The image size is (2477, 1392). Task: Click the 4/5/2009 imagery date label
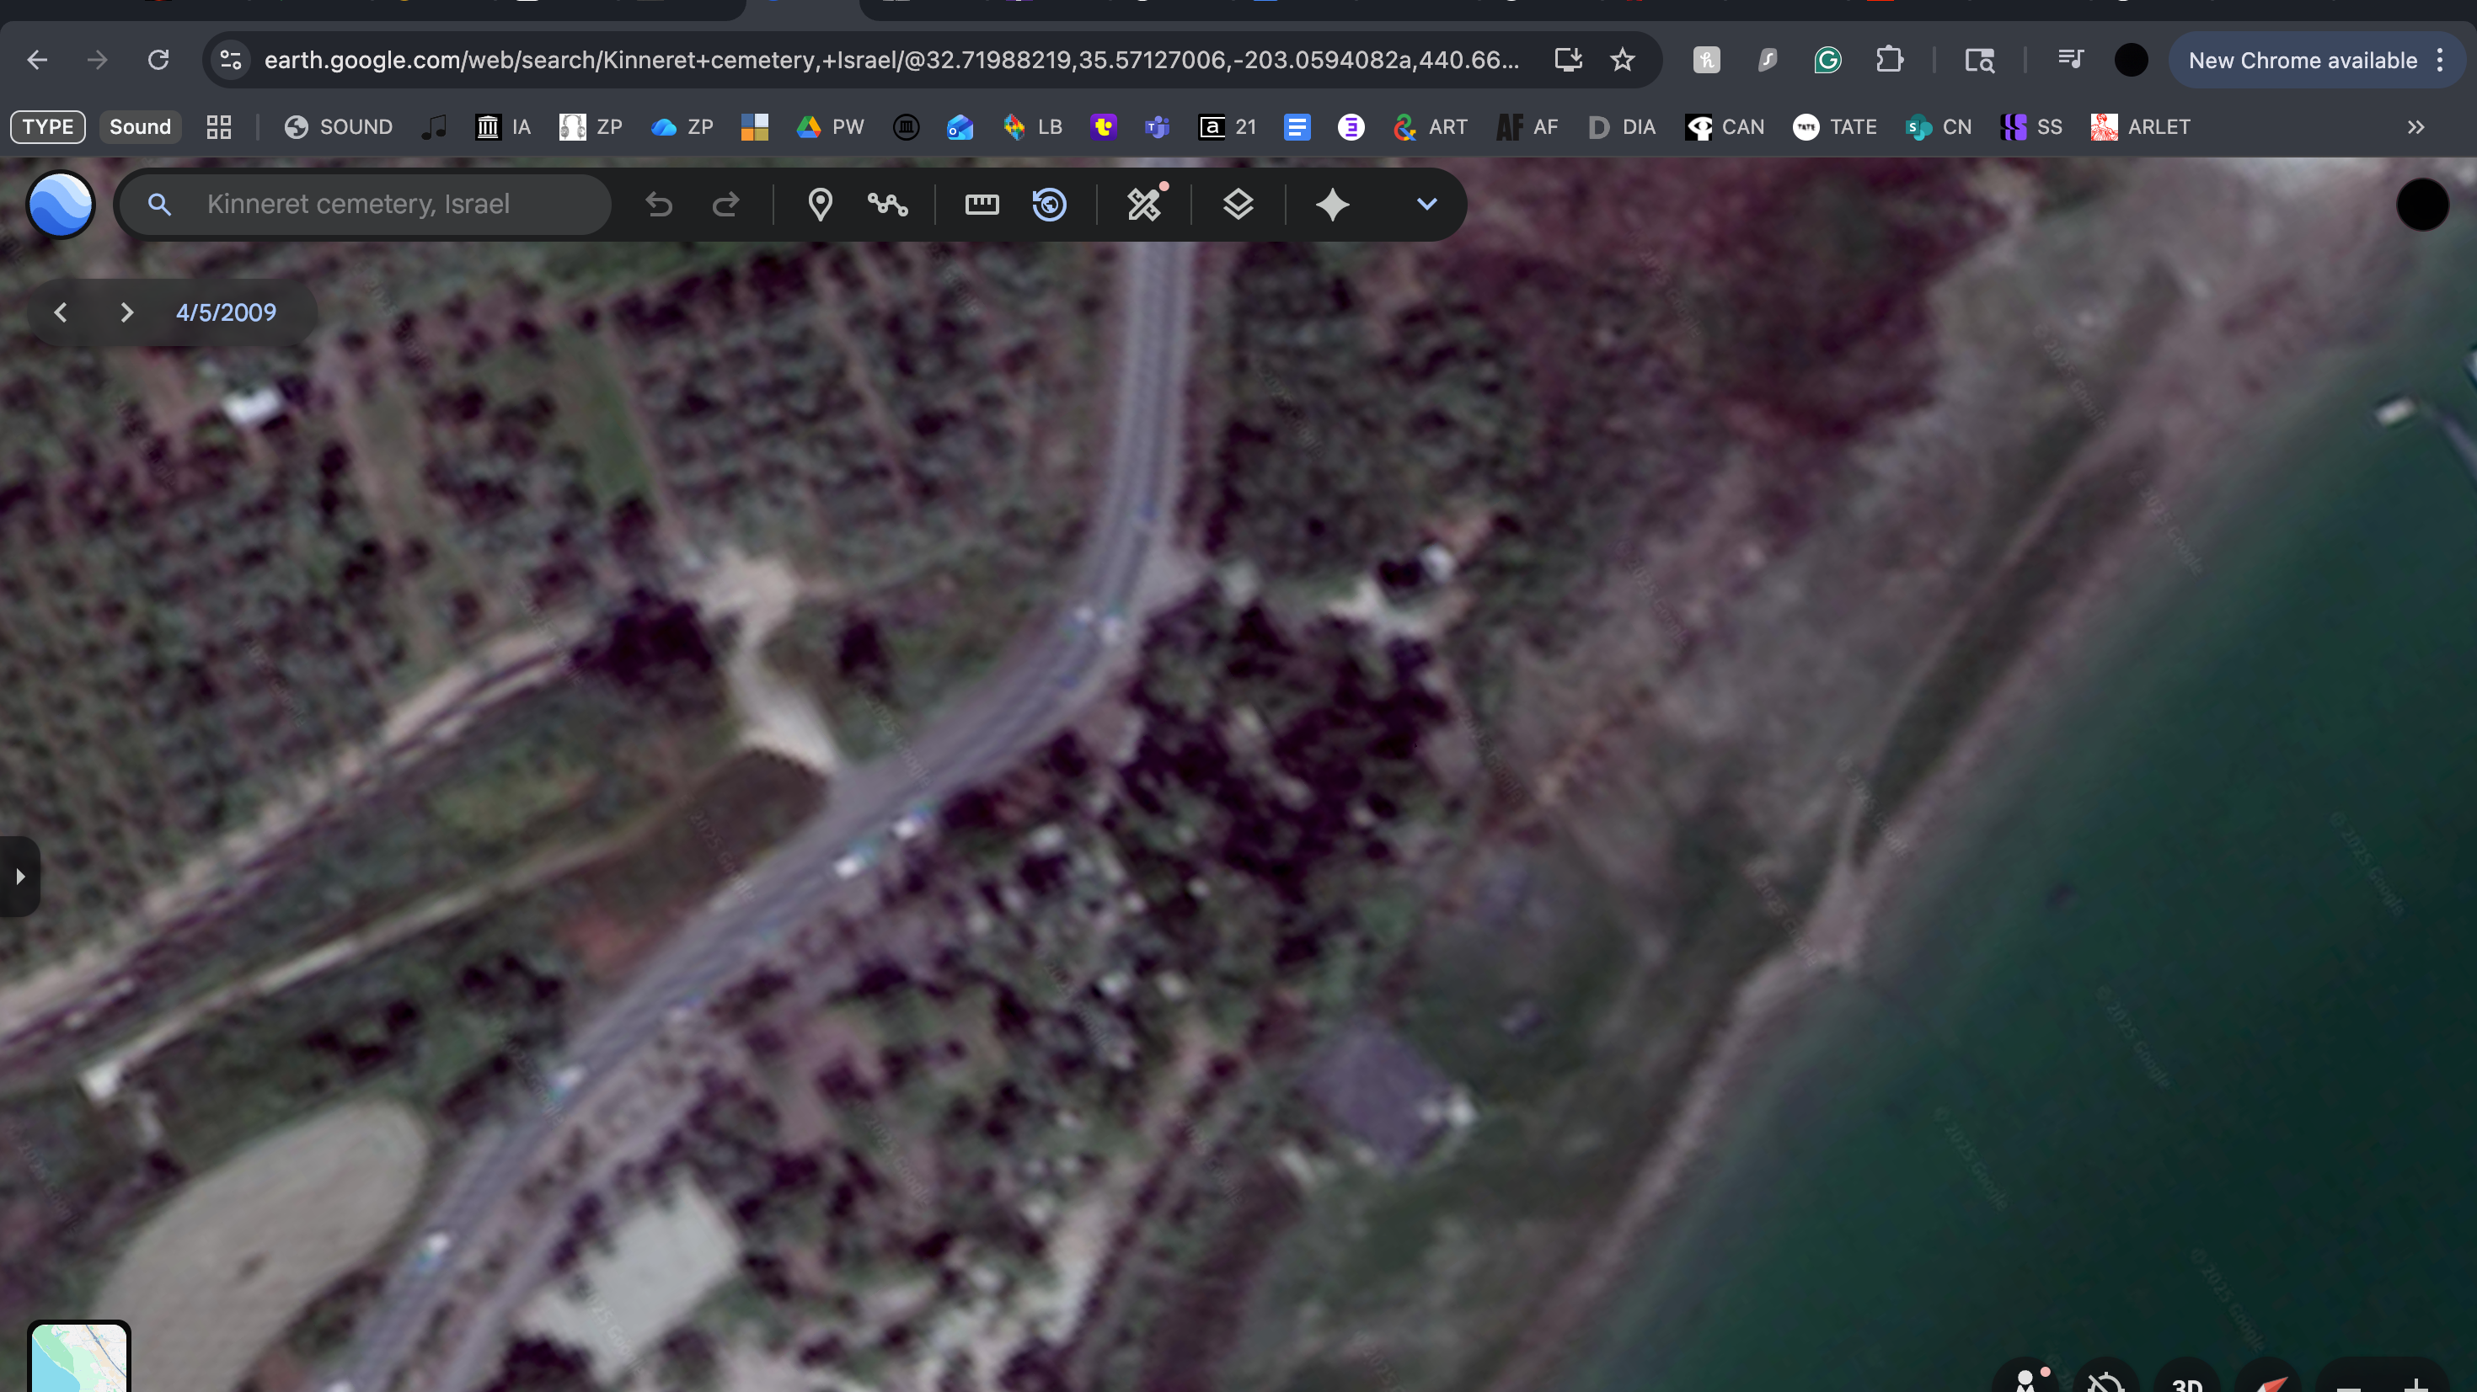coord(225,312)
